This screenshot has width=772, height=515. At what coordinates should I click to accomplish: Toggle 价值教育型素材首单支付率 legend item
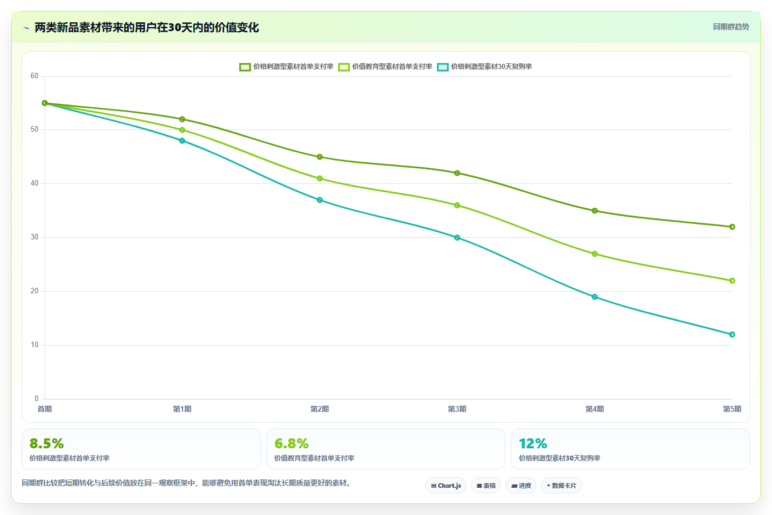pyautogui.click(x=385, y=67)
